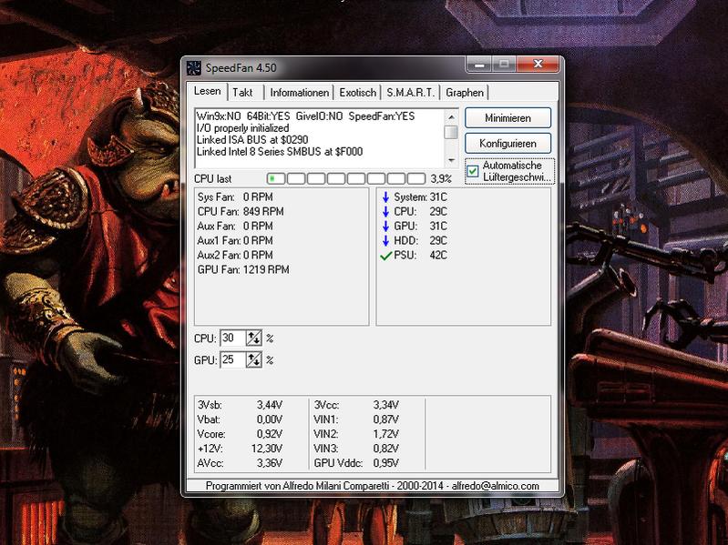728x545 pixels.
Task: Click log line 'I/O properly initialized'
Action: 242,128
